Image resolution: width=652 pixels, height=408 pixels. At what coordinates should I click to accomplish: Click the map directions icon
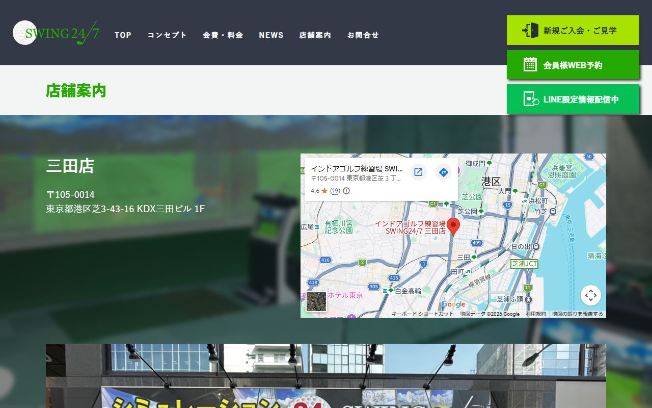[443, 172]
